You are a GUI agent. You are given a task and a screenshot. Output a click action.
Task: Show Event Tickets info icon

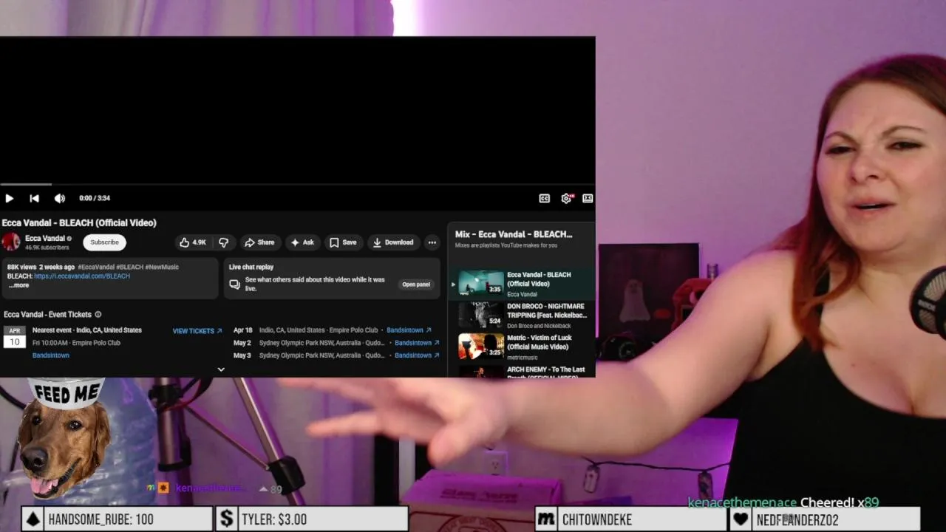(x=98, y=315)
